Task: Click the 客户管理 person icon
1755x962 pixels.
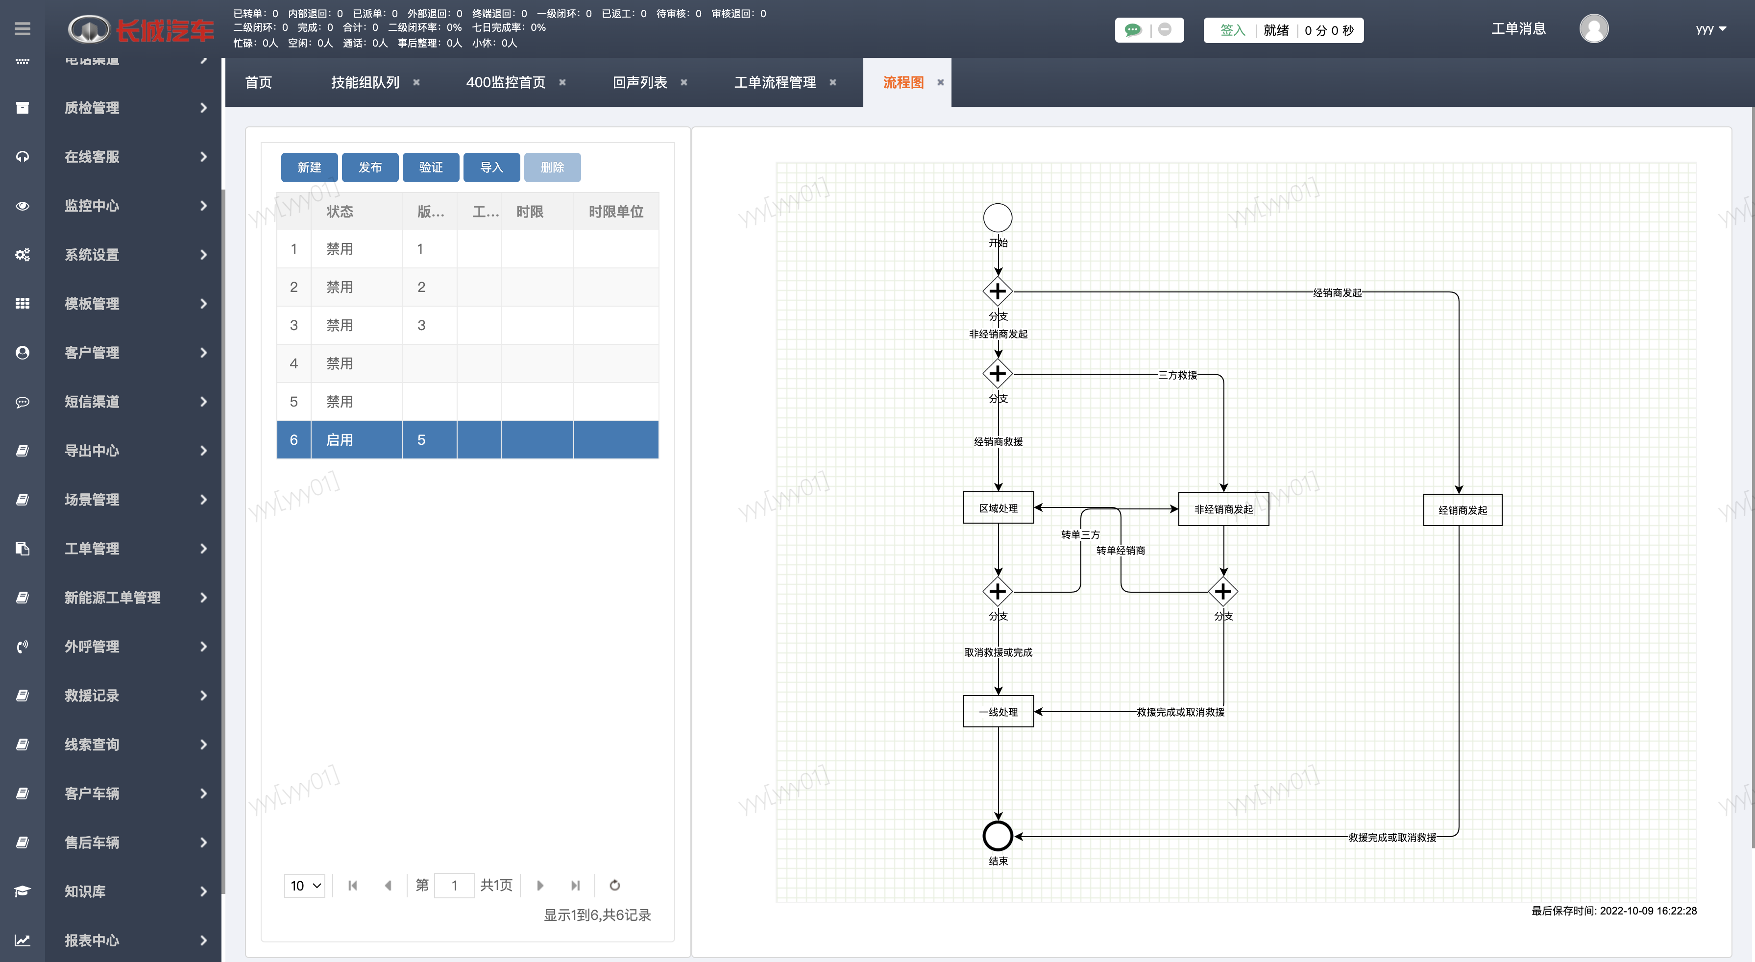Action: point(23,352)
